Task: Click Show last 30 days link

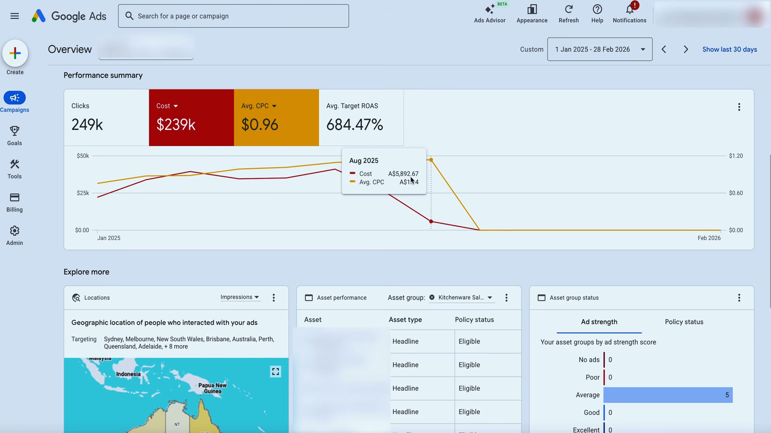Action: pos(730,49)
